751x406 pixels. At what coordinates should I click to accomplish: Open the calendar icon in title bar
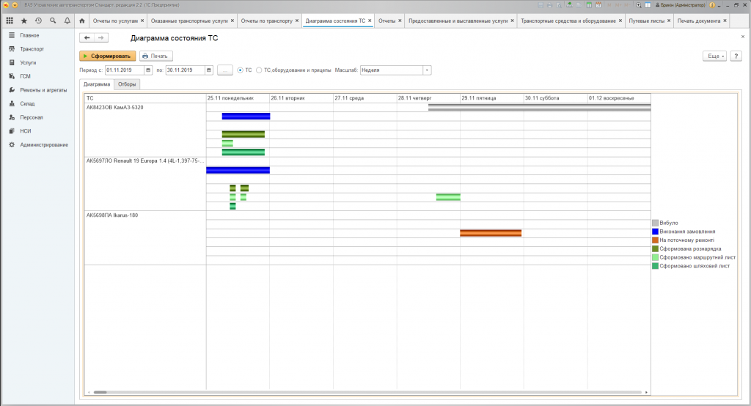tap(598, 5)
